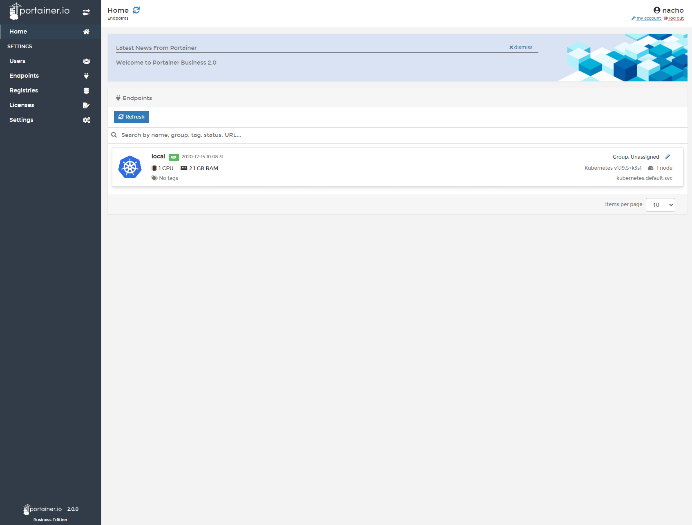Screen dimensions: 692x525
Task: Open Settings in the sidebar
Action: click(51, 120)
